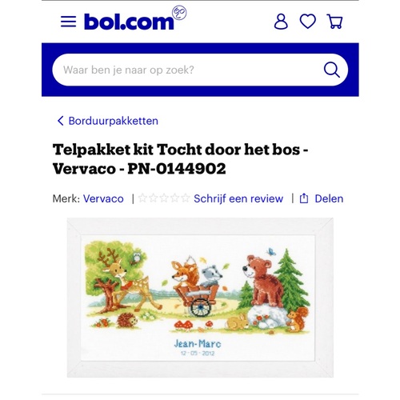The height and width of the screenshot is (400, 400).
Task: Go back to Borduurpakketten category
Action: (x=114, y=121)
